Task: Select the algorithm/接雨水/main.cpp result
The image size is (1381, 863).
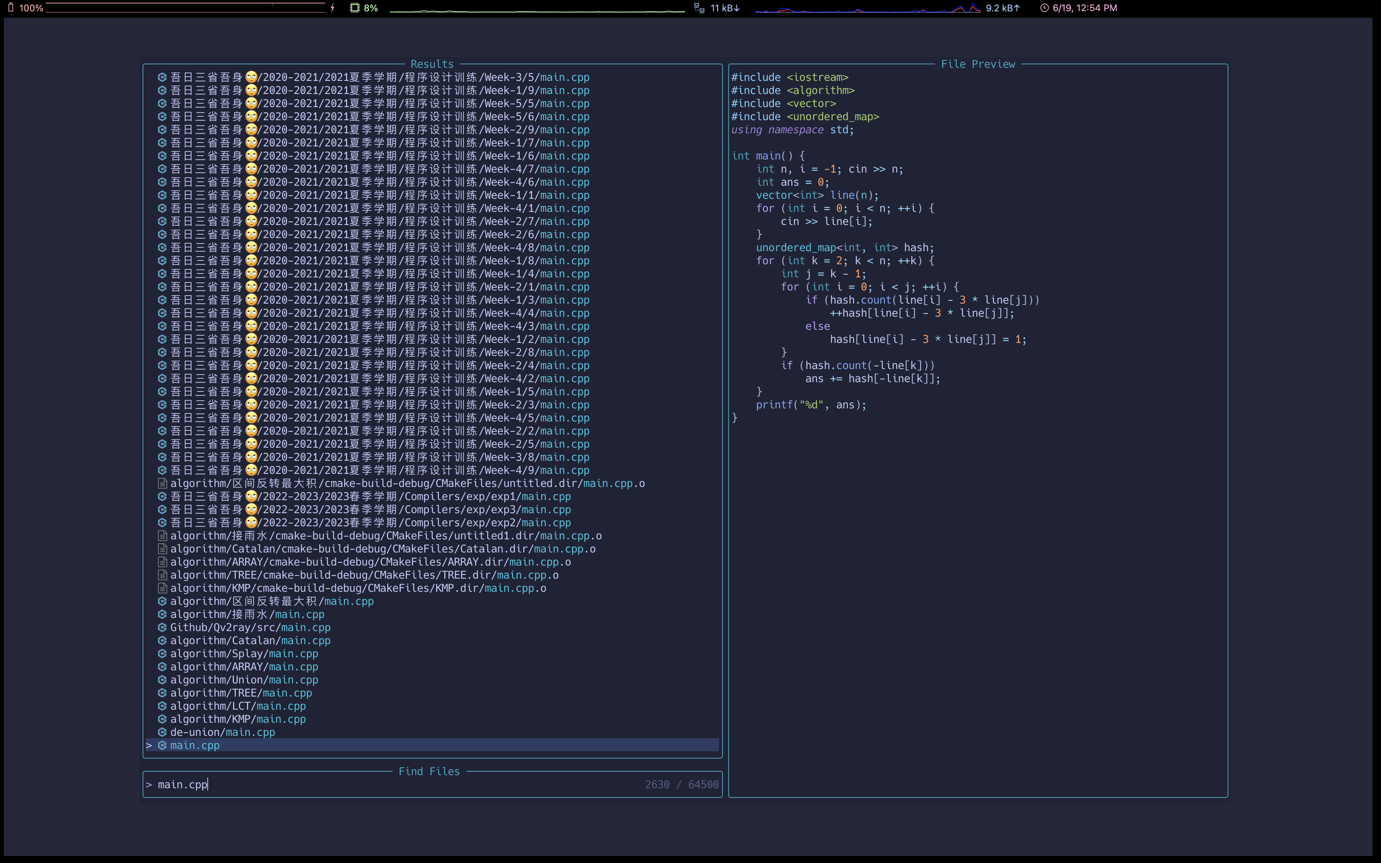Action: (x=433, y=615)
